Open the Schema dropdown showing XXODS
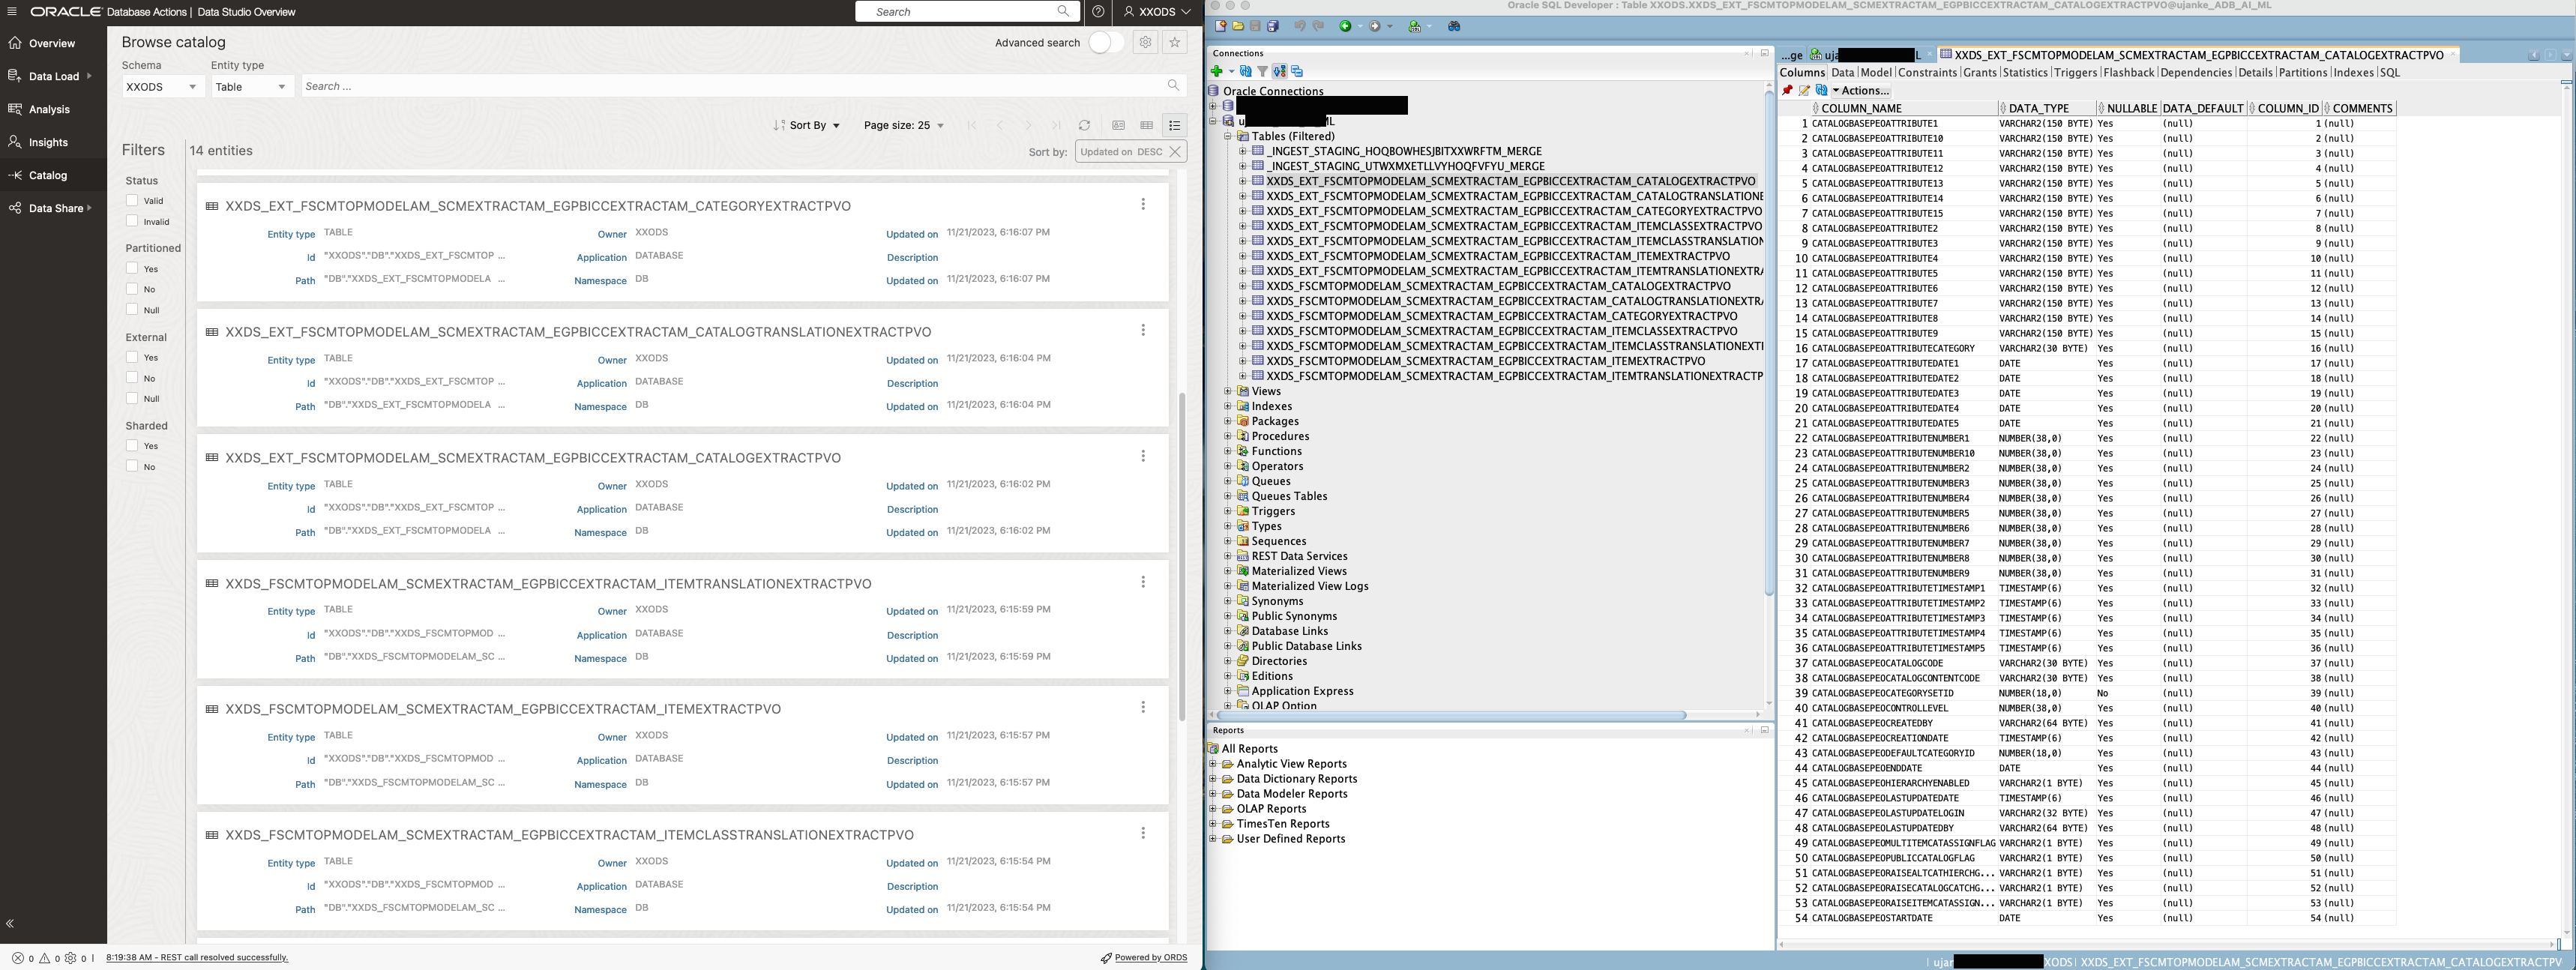2576x970 pixels. click(x=162, y=86)
